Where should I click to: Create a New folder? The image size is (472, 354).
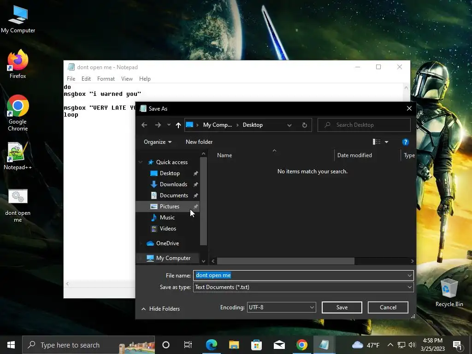[199, 142]
